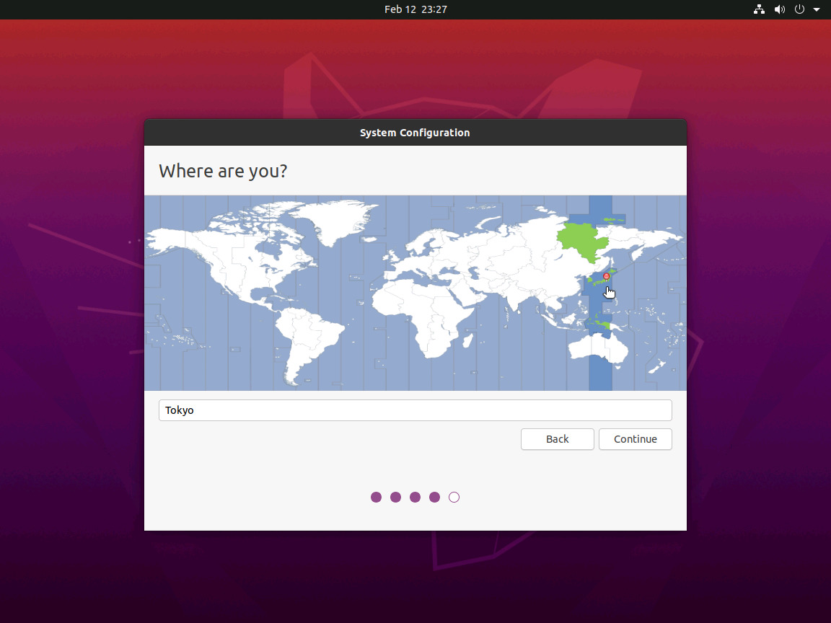The height and width of the screenshot is (623, 831).
Task: Go back with the Back button
Action: pos(557,439)
